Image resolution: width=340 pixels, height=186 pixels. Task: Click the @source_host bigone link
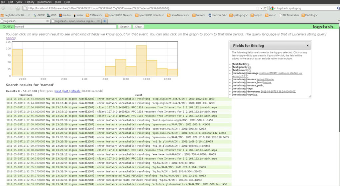point(267,82)
